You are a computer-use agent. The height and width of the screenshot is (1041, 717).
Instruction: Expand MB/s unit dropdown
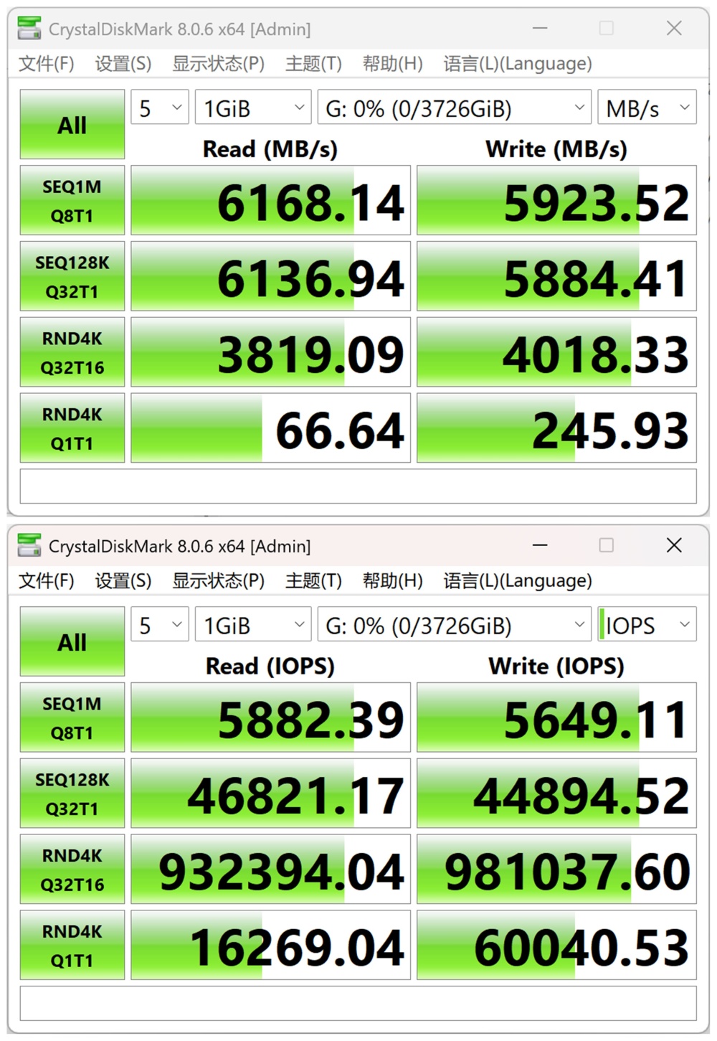(647, 108)
